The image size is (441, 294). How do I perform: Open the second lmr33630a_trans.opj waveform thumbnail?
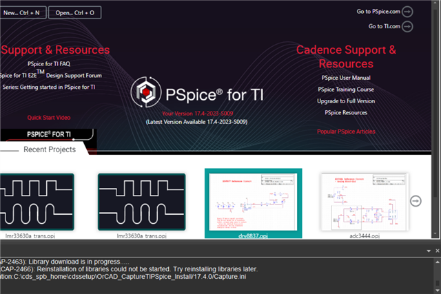(x=142, y=202)
